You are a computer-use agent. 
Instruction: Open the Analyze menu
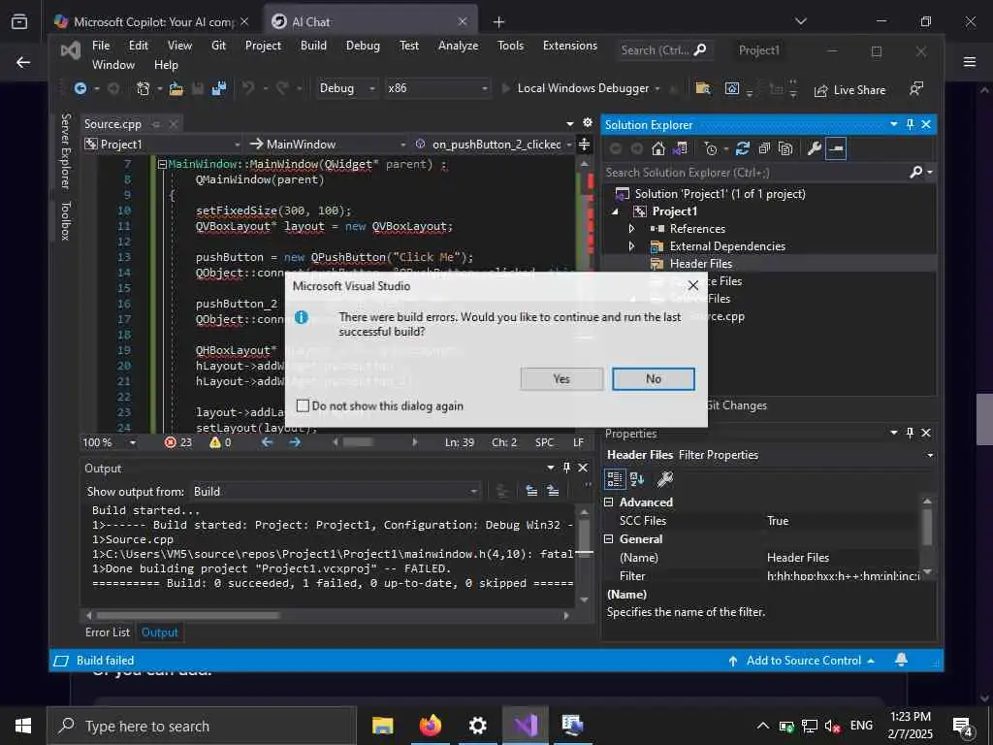click(x=458, y=46)
